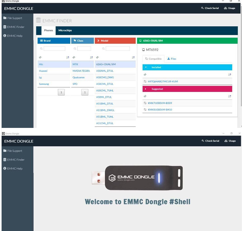Select NVIDIA TEGRA class

(82, 71)
